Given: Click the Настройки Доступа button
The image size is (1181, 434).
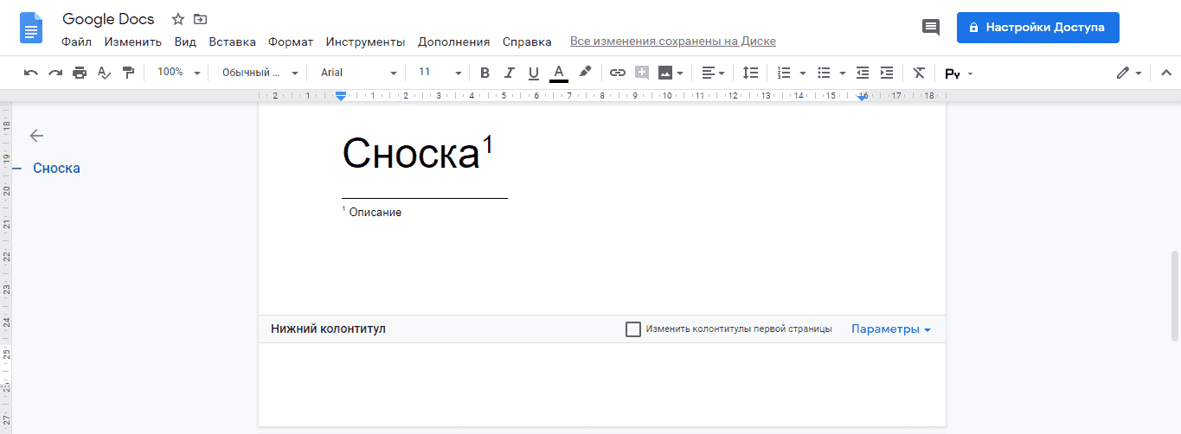Looking at the screenshot, I should click(1037, 28).
